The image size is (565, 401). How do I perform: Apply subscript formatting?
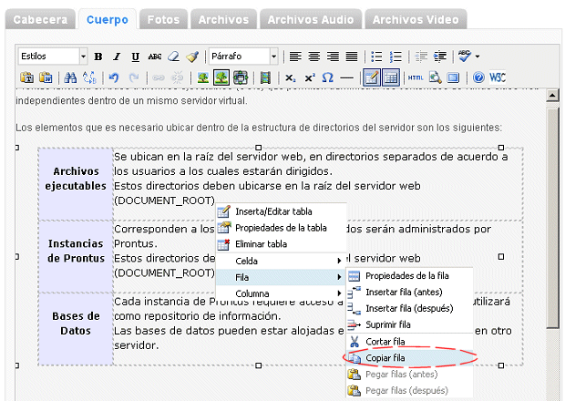(291, 77)
